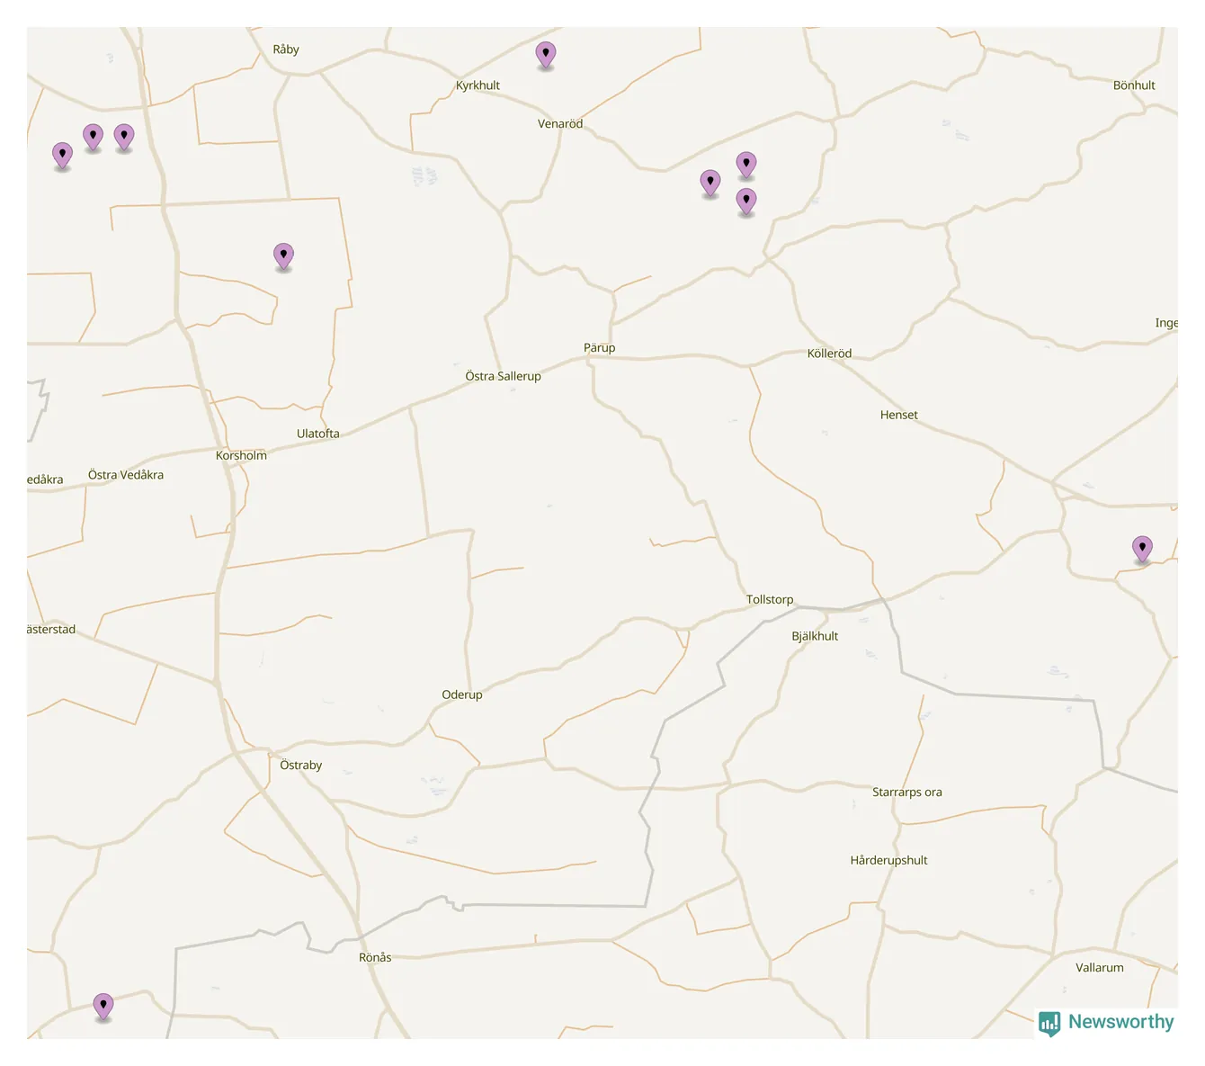
Task: Click the Vallarum place label
Action: [x=1100, y=968]
